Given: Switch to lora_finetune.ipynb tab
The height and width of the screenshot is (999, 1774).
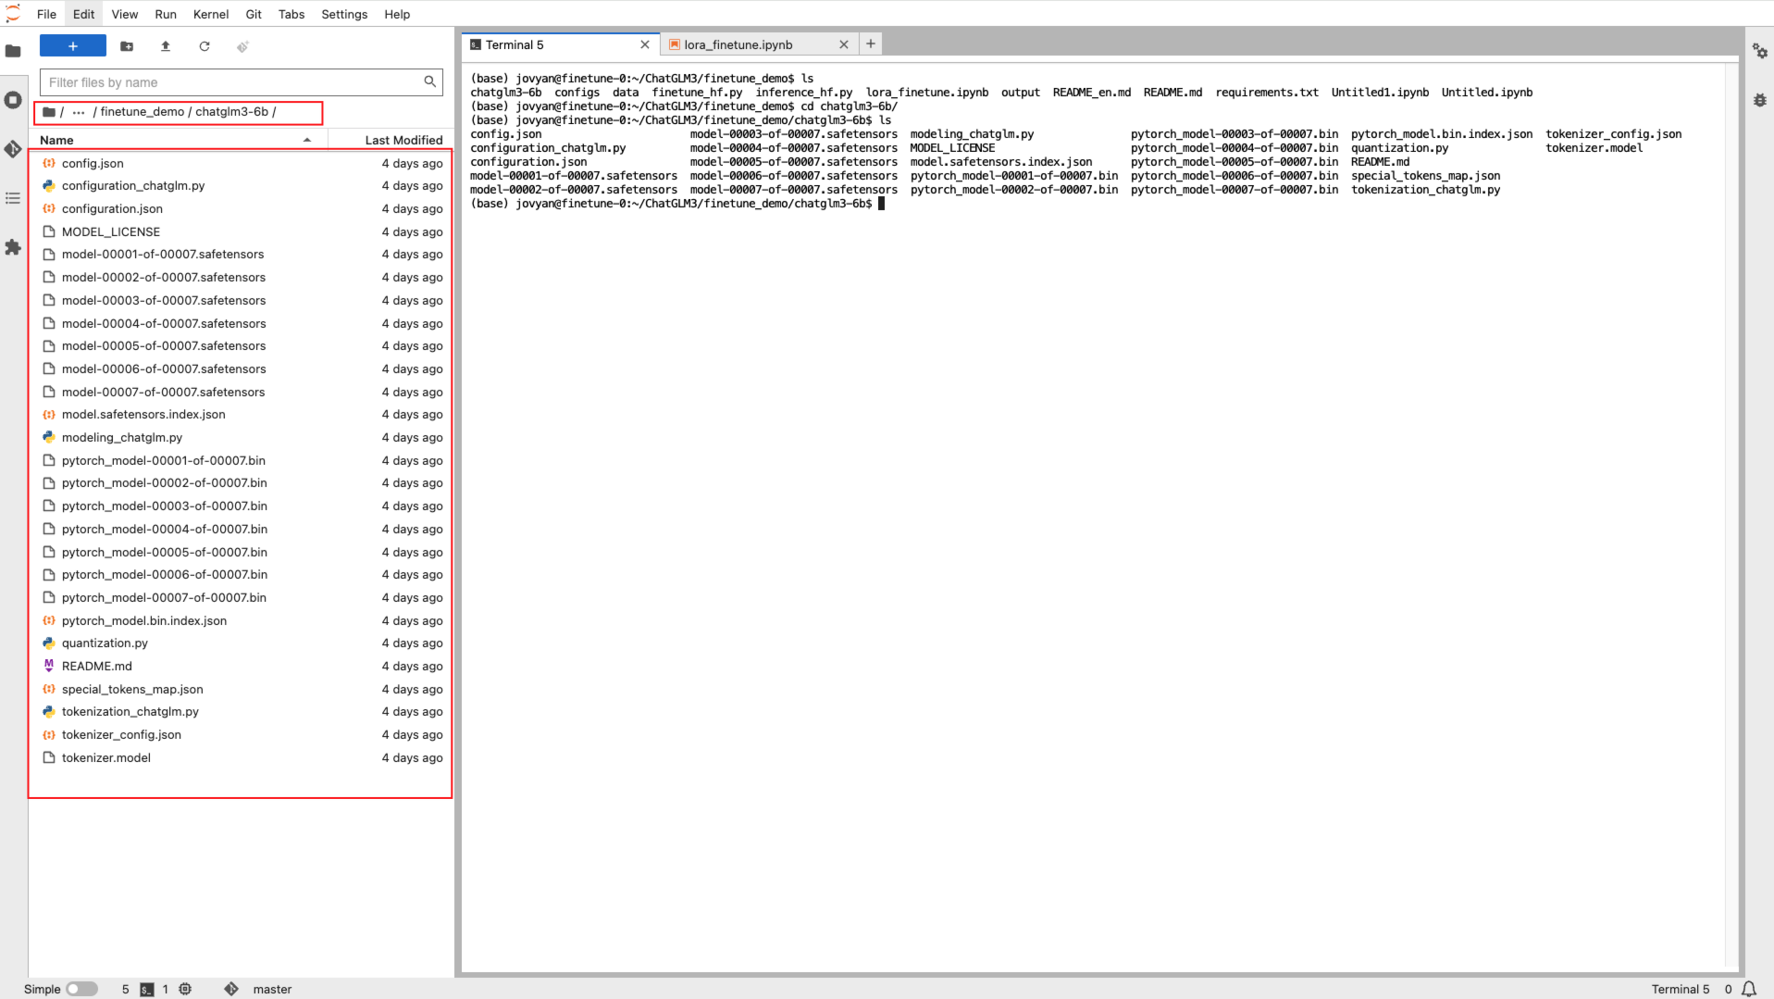Looking at the screenshot, I should coord(738,44).
